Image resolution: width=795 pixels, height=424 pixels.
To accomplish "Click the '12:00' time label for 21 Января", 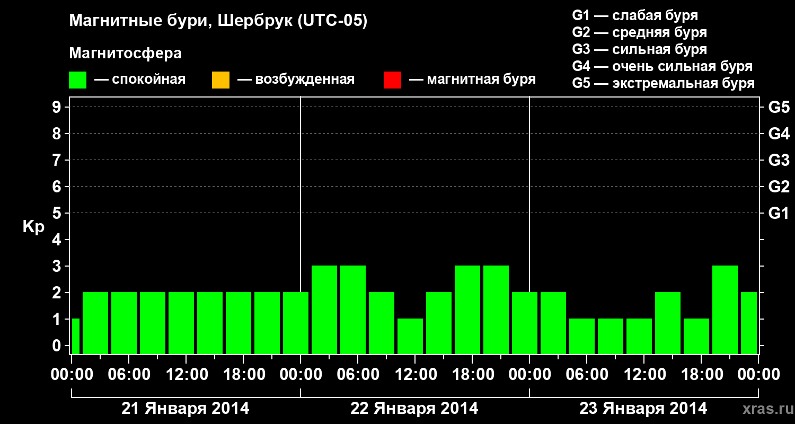I will (x=186, y=375).
